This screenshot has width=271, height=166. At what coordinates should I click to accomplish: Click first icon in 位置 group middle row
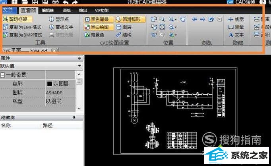[x=154, y=27]
